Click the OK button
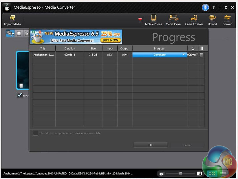 [x=151, y=145]
